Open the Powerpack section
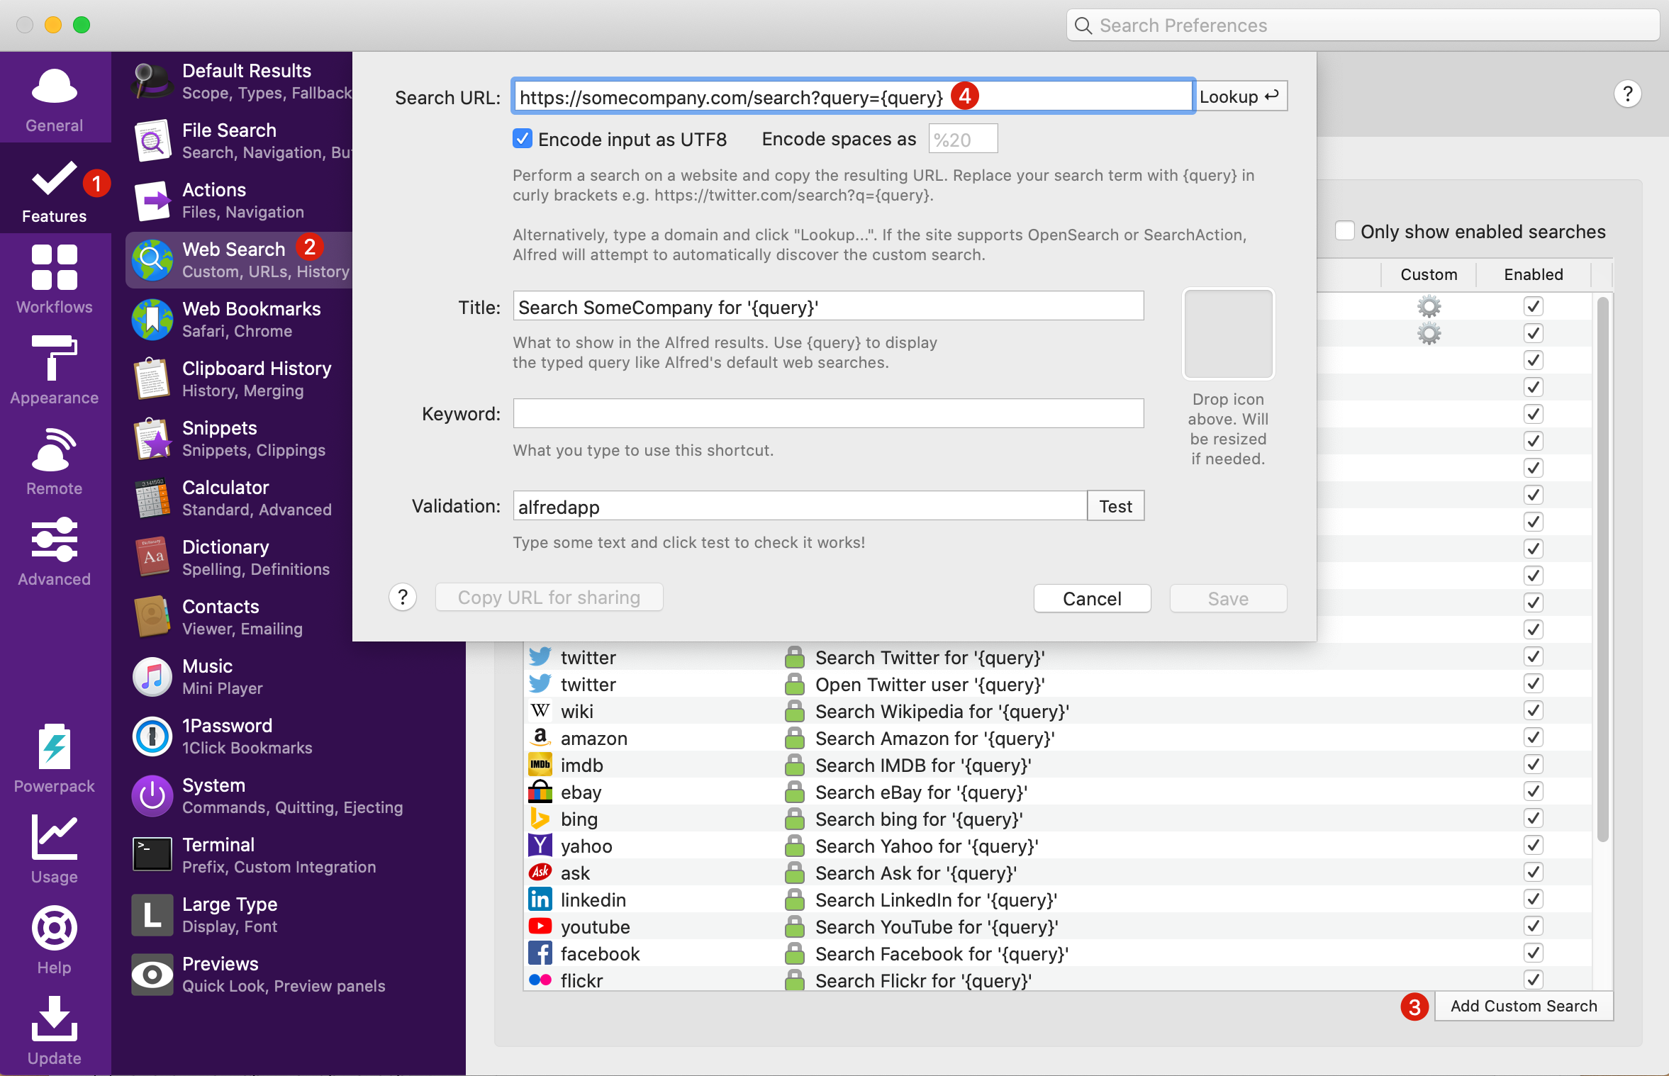The image size is (1669, 1076). coord(55,758)
